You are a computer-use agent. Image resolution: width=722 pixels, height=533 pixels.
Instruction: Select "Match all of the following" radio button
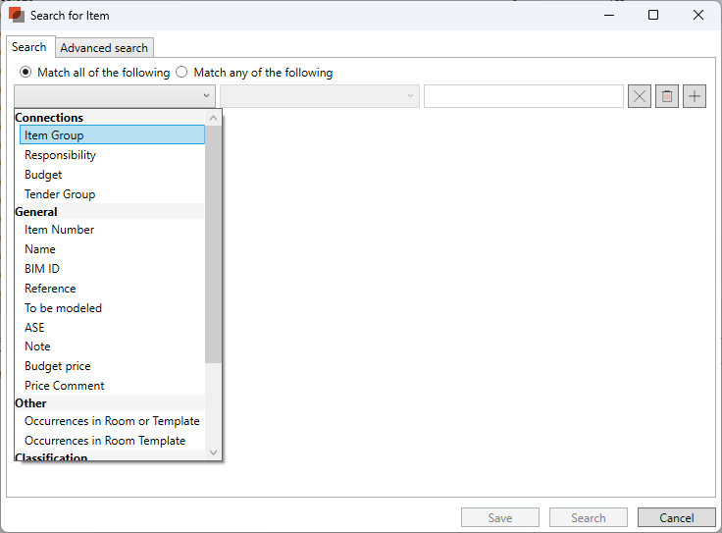click(x=26, y=73)
